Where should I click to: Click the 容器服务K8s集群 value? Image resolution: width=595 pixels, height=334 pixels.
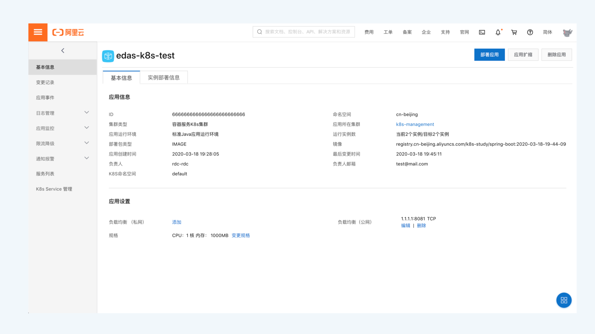[190, 124]
